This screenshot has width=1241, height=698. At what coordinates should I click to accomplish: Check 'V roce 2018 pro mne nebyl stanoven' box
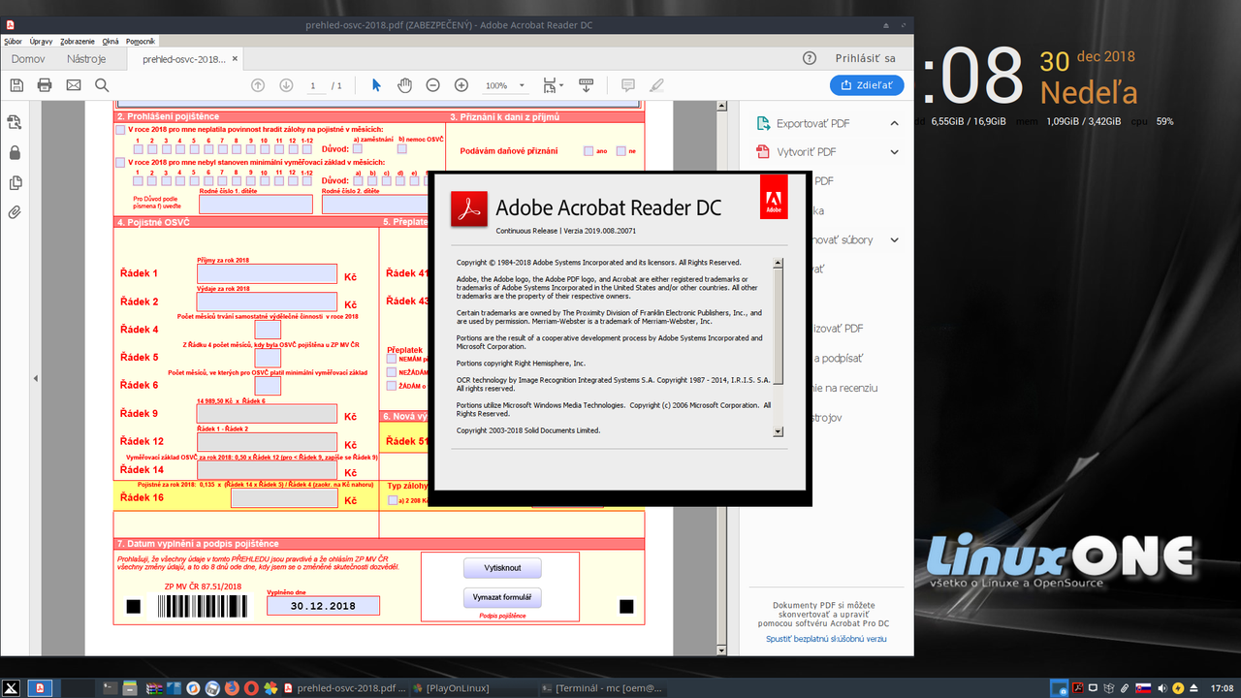[x=120, y=162]
